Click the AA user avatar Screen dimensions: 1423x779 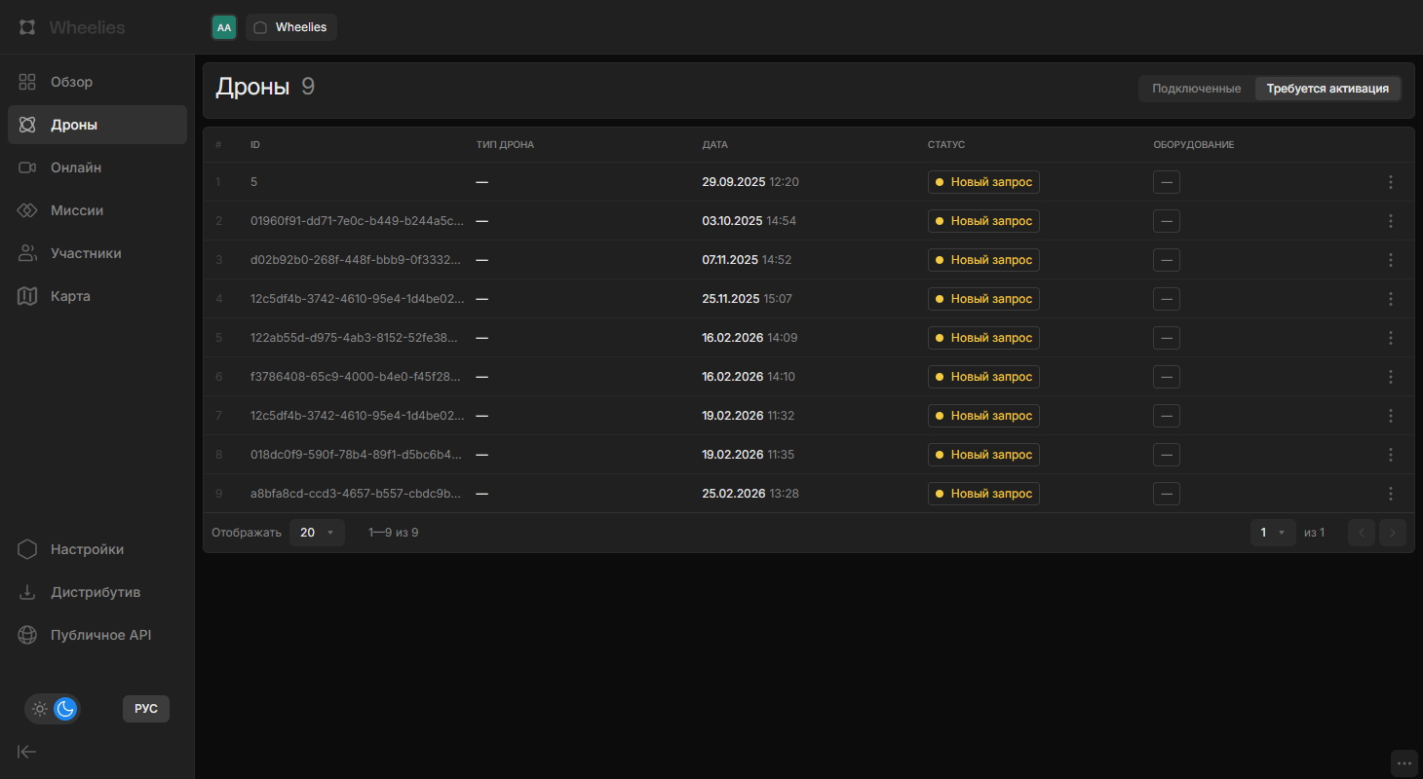[224, 27]
